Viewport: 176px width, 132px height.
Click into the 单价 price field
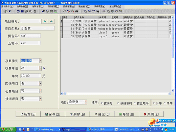point(31,76)
